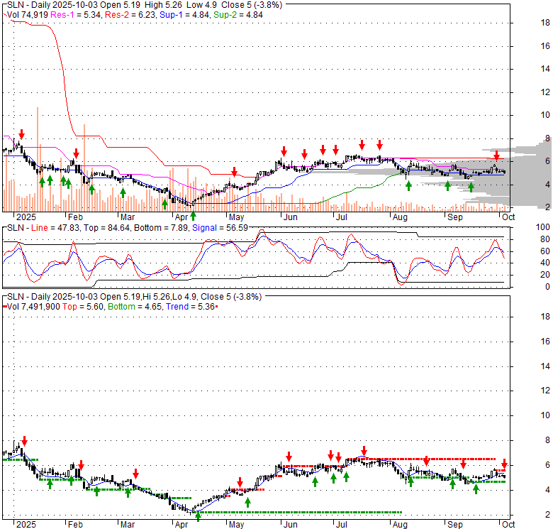Viewport: 553px width, 529px height.
Task: Click the red down arrow at January high in lower chart
Action: tap(25, 440)
